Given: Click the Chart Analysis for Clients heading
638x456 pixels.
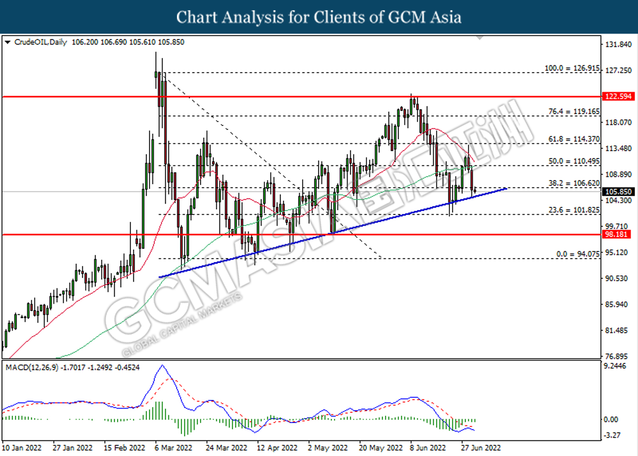Looking at the screenshot, I should coord(319,17).
